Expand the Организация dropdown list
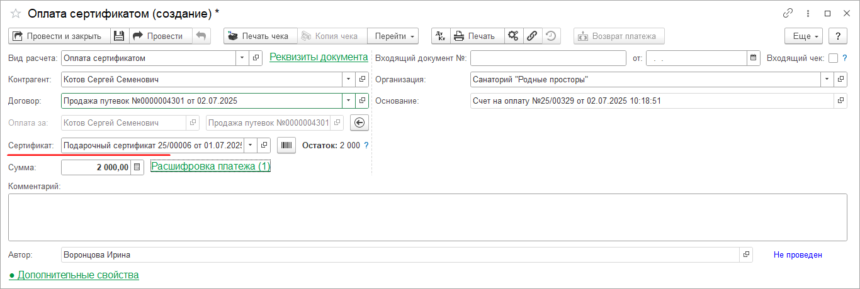Viewport: 860px width, 289px height. (x=827, y=80)
